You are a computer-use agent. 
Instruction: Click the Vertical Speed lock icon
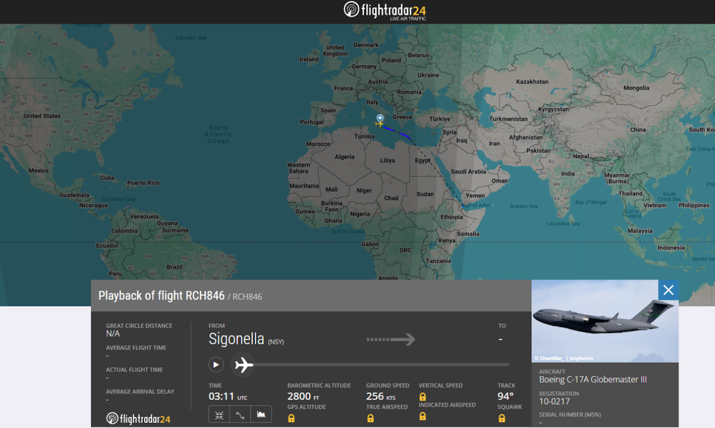(422, 397)
